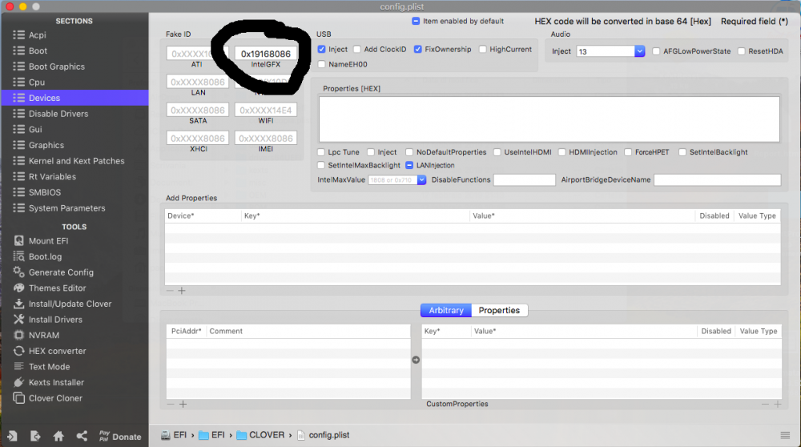Click the home icon in bottom toolbar

point(58,437)
